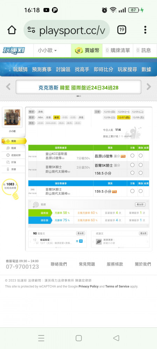
Task: Select the NBA league filter
Action: (40, 117)
